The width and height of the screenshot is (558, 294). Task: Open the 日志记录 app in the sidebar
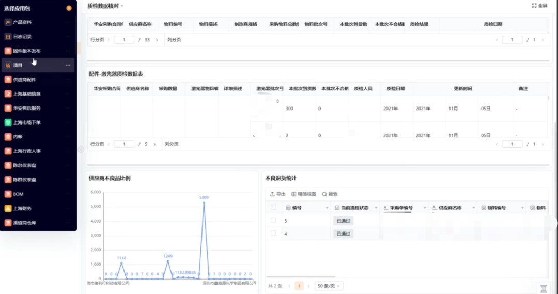pos(38,36)
